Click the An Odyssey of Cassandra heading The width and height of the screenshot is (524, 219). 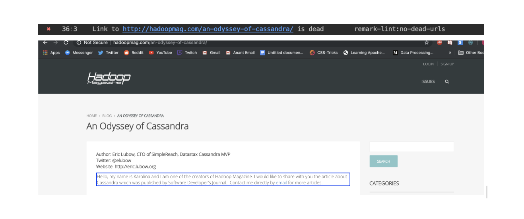[x=138, y=126]
